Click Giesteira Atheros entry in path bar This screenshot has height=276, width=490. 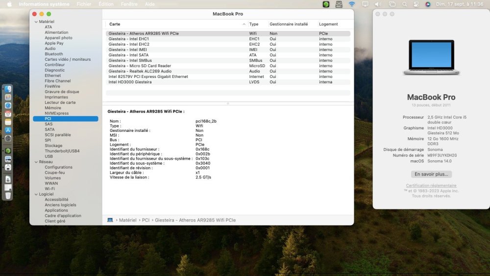click(x=196, y=220)
